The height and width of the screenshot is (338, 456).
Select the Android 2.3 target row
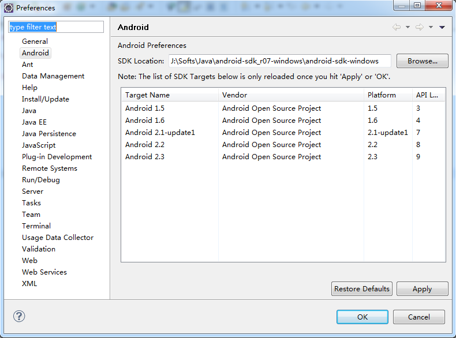pos(283,157)
